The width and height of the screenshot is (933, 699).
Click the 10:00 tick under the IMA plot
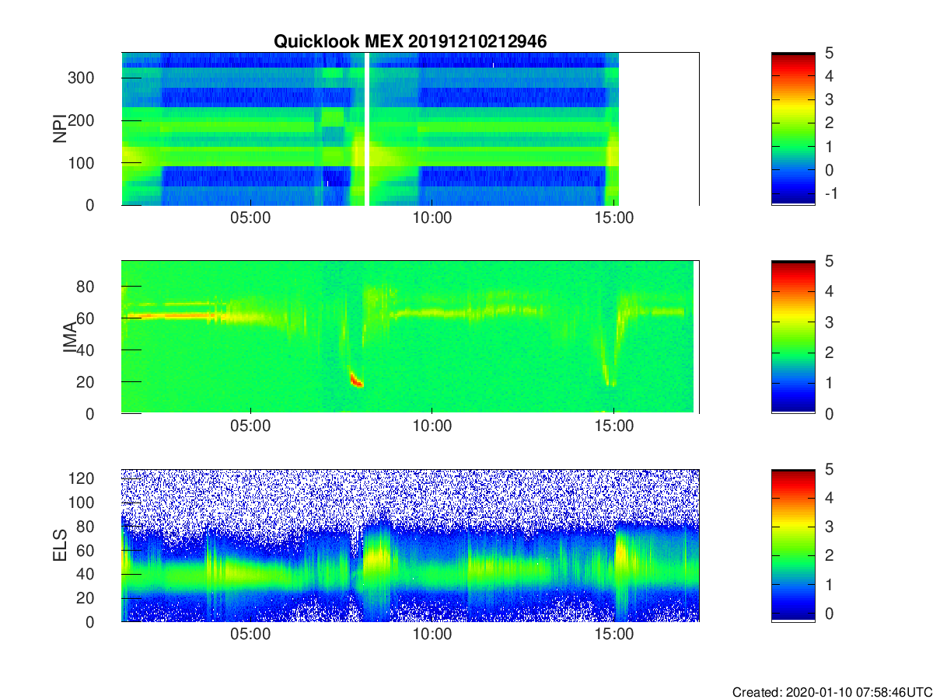coord(432,426)
